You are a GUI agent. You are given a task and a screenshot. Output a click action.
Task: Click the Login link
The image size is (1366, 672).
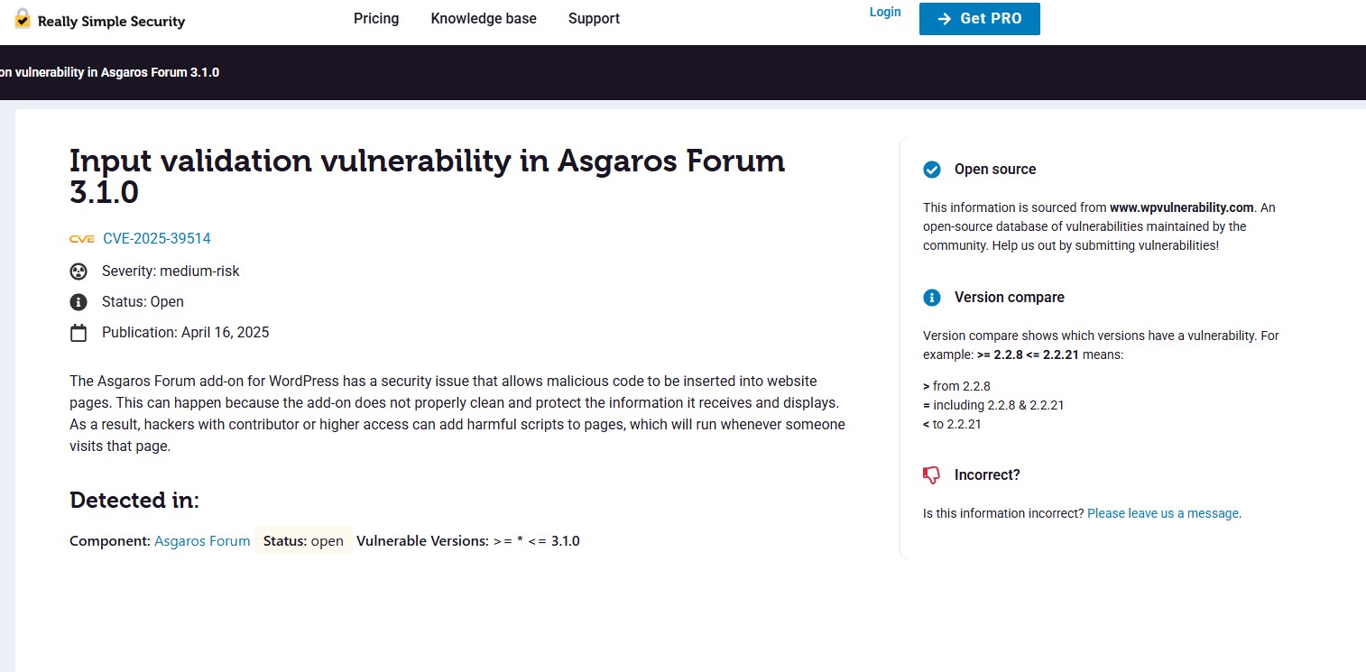pos(885,12)
